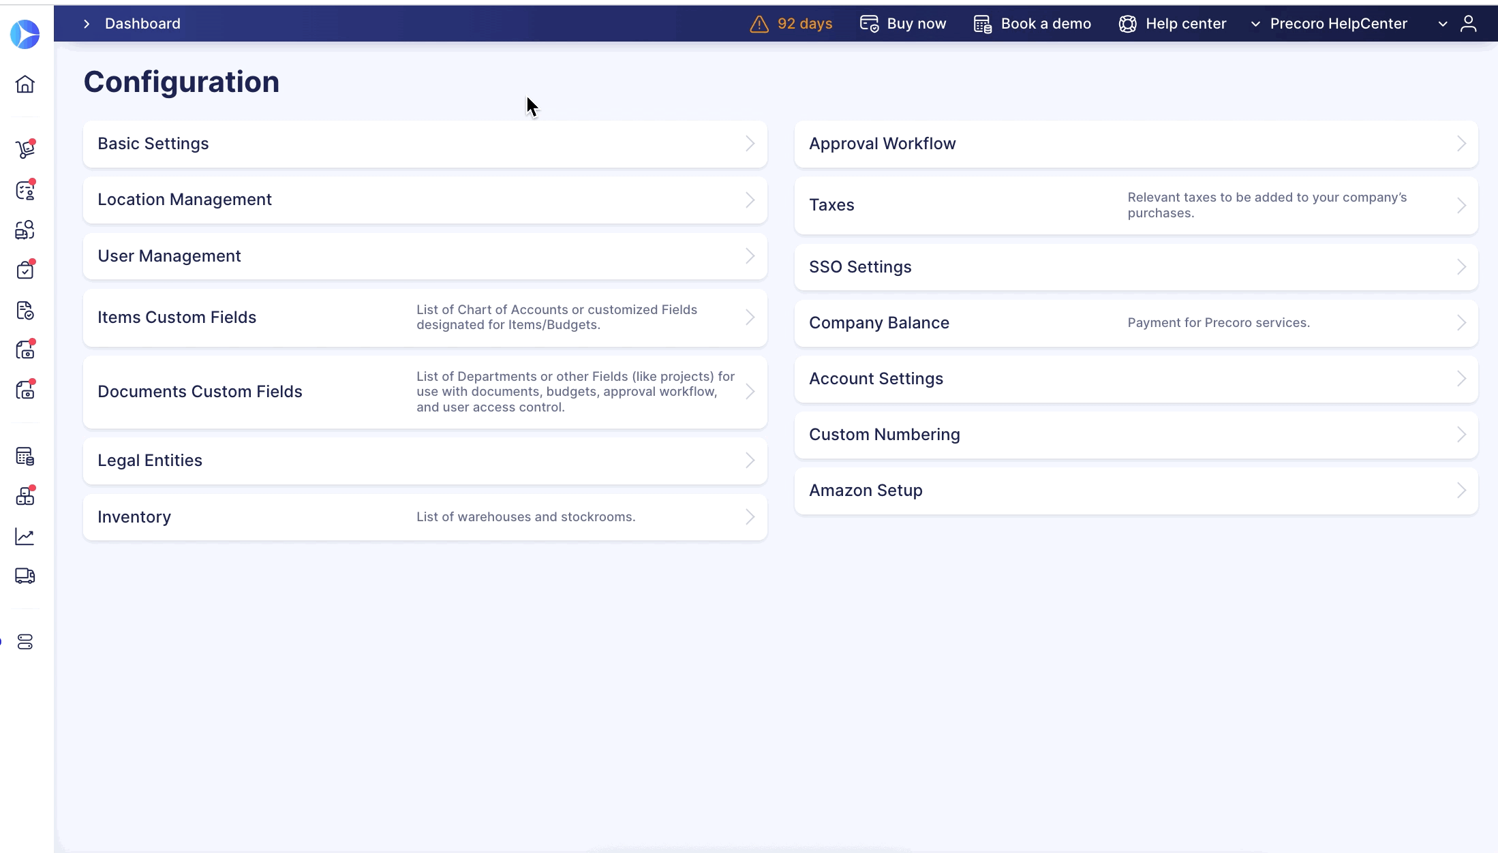Click the chevron on the Approval Workflow row
The height and width of the screenshot is (853, 1498).
pyautogui.click(x=1461, y=144)
